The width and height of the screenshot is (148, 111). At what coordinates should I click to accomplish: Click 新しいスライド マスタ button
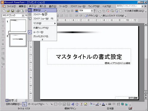point(112,16)
